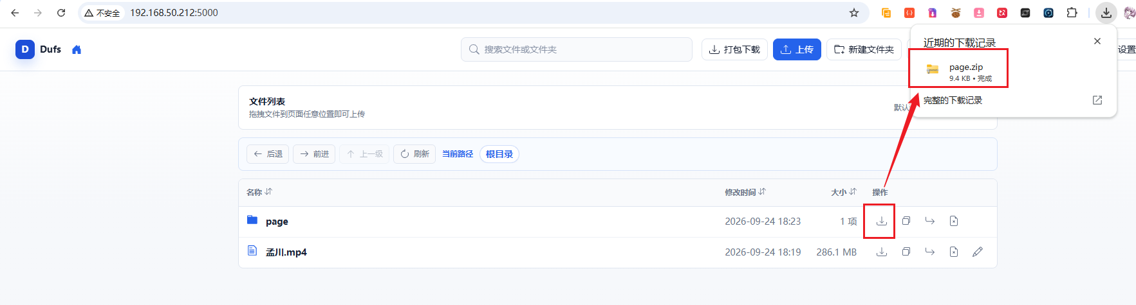Move the page folder
This screenshot has width=1136, height=305.
tap(930, 221)
